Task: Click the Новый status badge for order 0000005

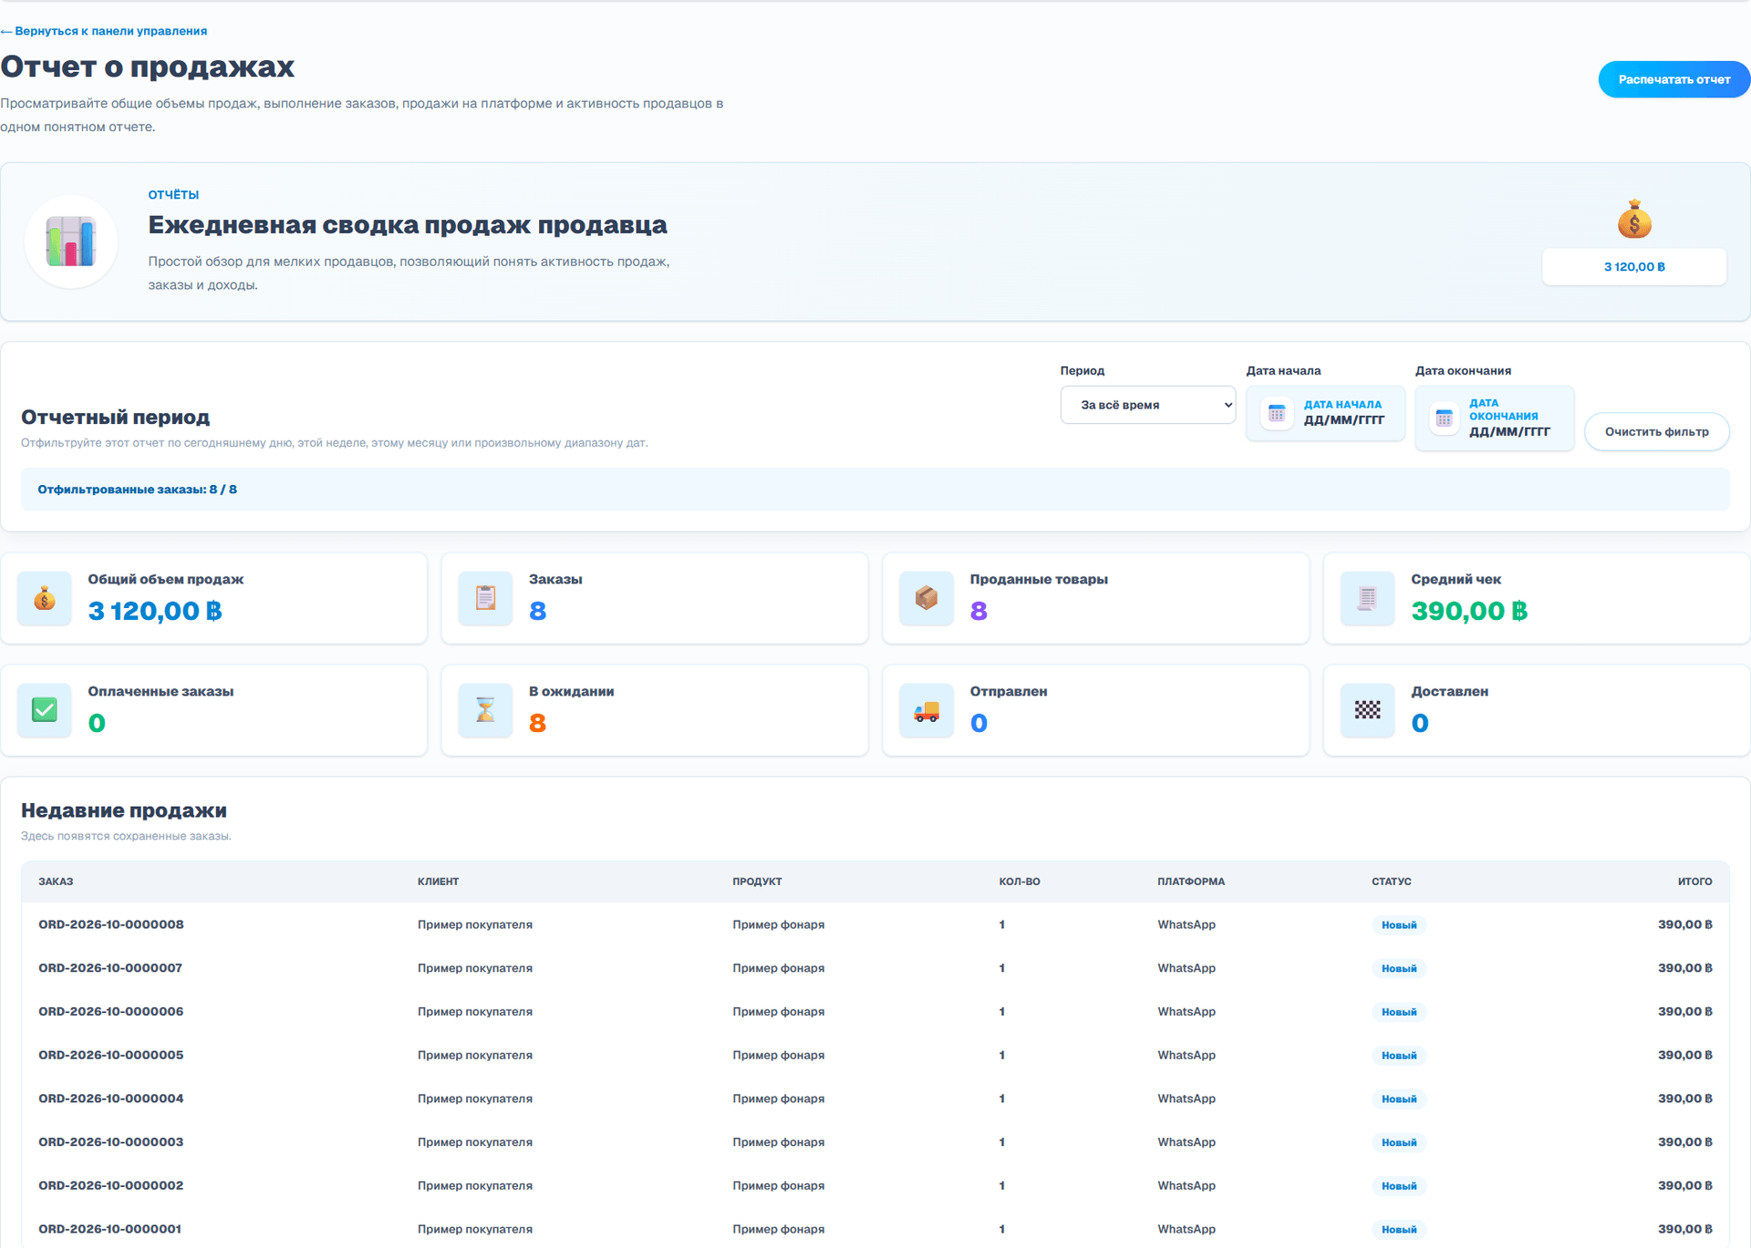Action: pyautogui.click(x=1398, y=1056)
